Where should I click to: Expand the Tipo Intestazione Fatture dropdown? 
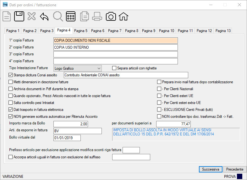[78, 68]
